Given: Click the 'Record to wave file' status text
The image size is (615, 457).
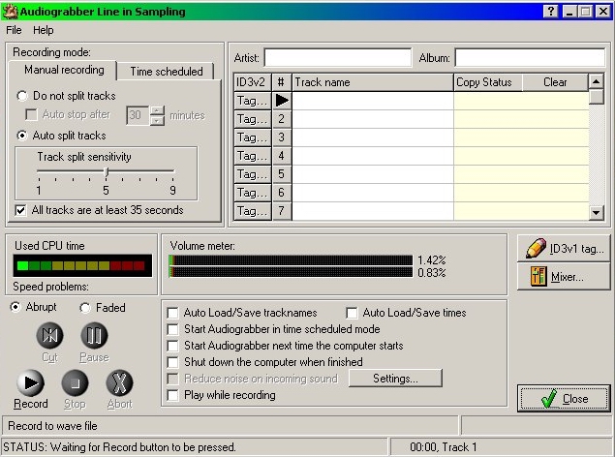Looking at the screenshot, I should tap(52, 426).
